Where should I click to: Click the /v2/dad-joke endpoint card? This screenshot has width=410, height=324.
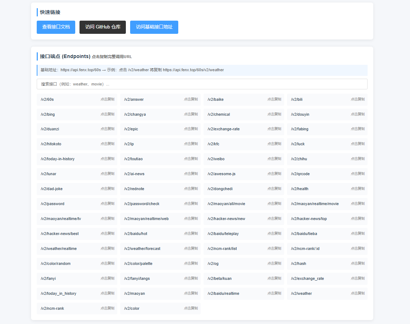click(77, 189)
